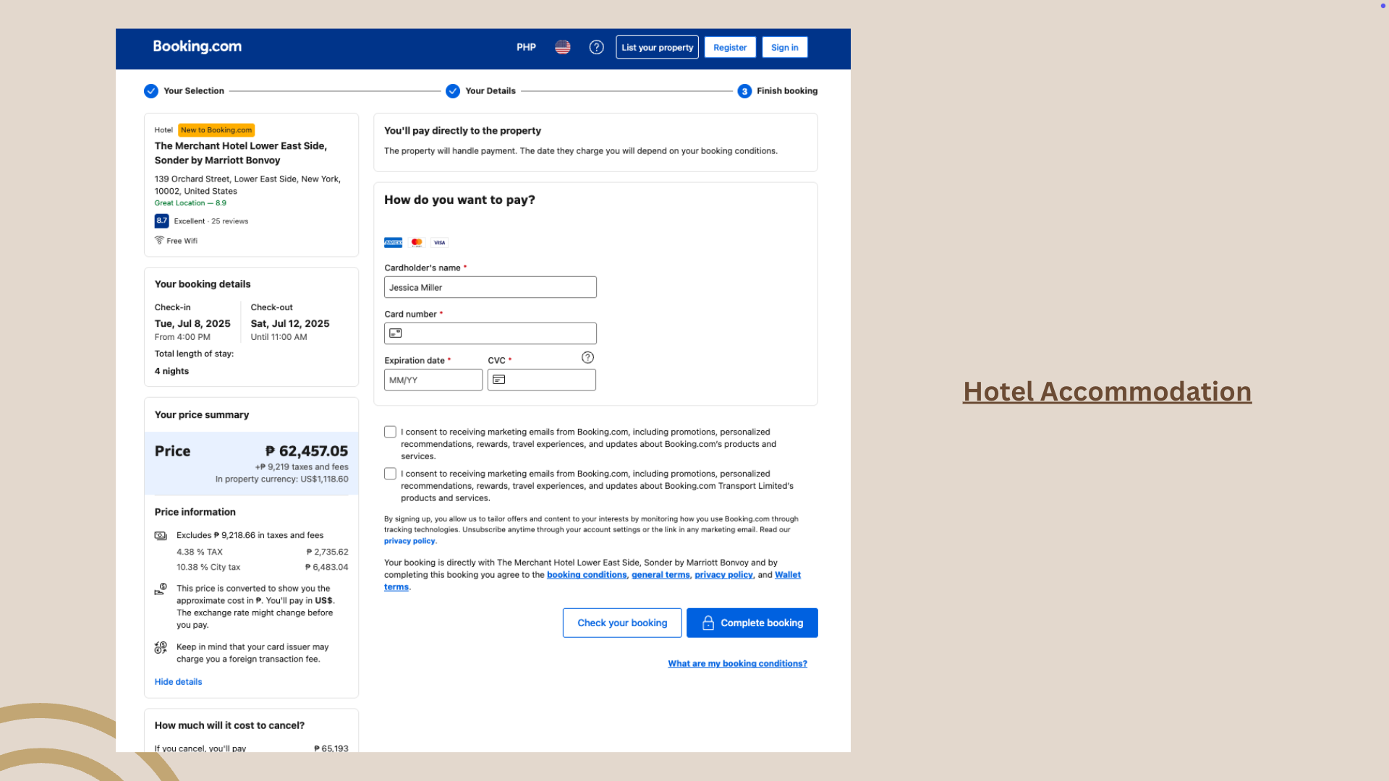Click the Mastercard logo icon
Image resolution: width=1389 pixels, height=781 pixels.
point(417,242)
